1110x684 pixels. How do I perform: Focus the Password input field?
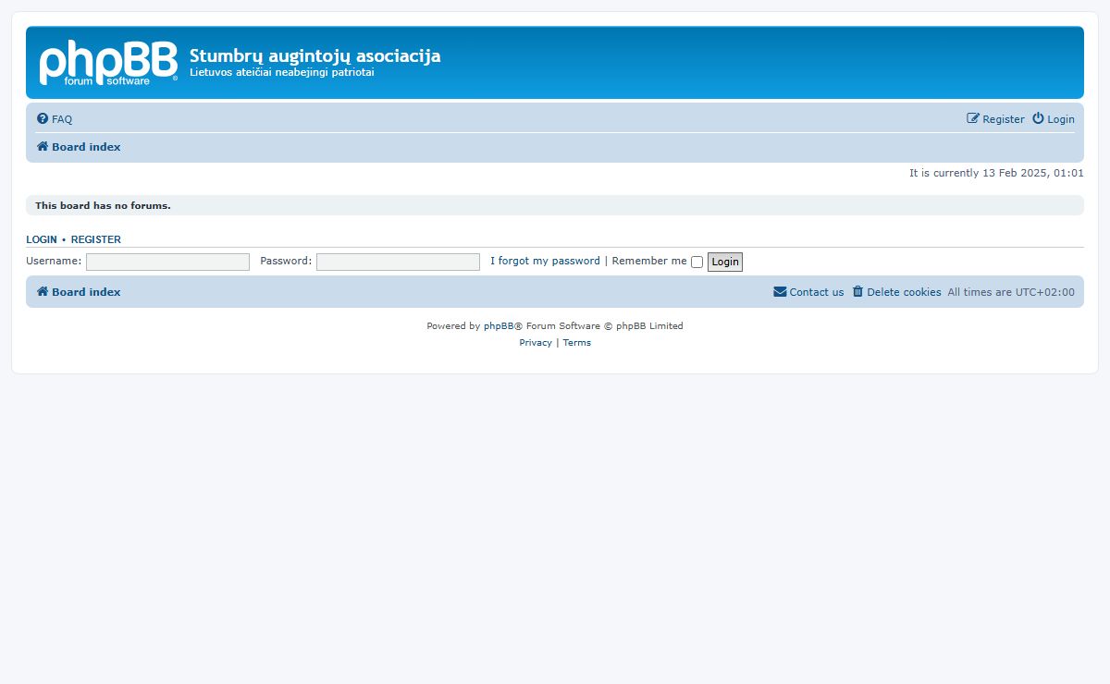click(398, 262)
